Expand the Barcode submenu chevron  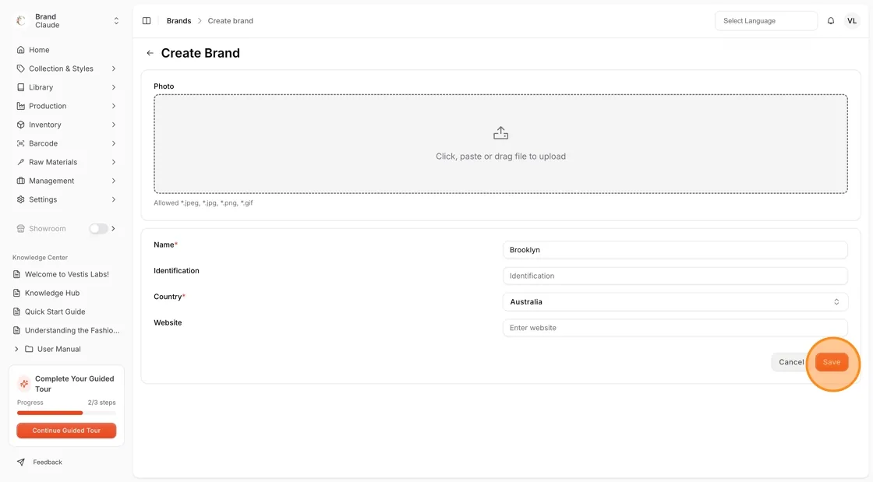tap(114, 143)
